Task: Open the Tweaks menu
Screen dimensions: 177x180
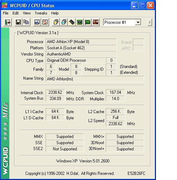Action: point(41,13)
